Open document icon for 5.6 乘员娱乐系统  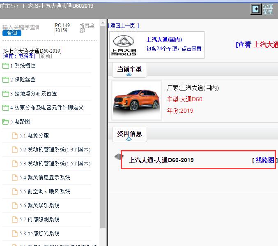15,206
